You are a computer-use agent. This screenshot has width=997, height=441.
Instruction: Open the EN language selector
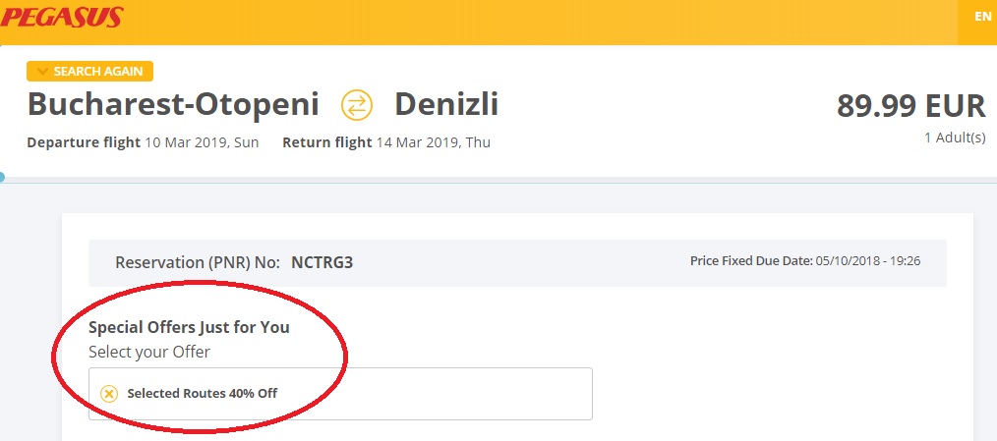pos(982,17)
